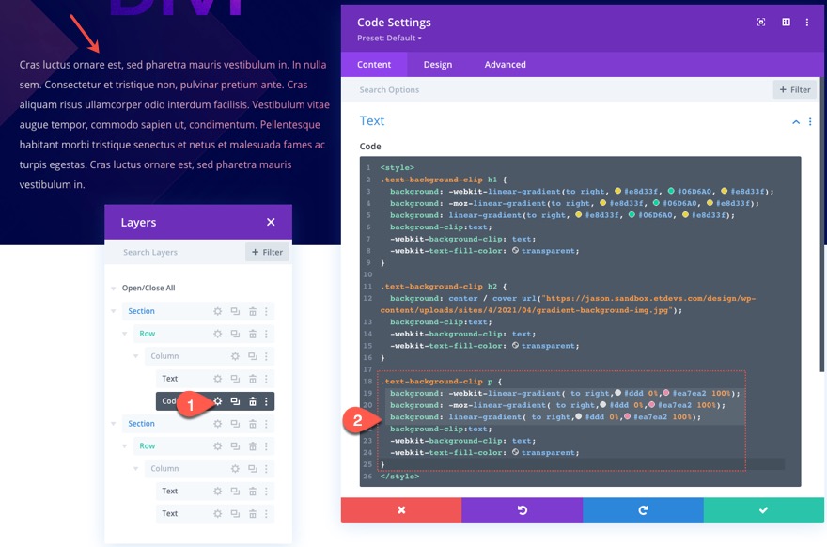Delete the top Section layer
Screen dimensions: 827x547
point(253,311)
